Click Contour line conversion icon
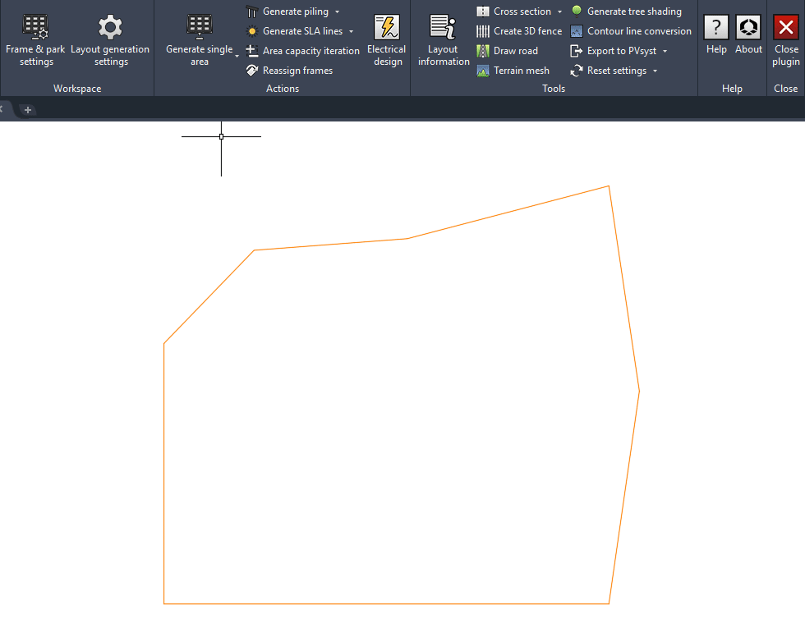The height and width of the screenshot is (623, 805). click(x=577, y=31)
